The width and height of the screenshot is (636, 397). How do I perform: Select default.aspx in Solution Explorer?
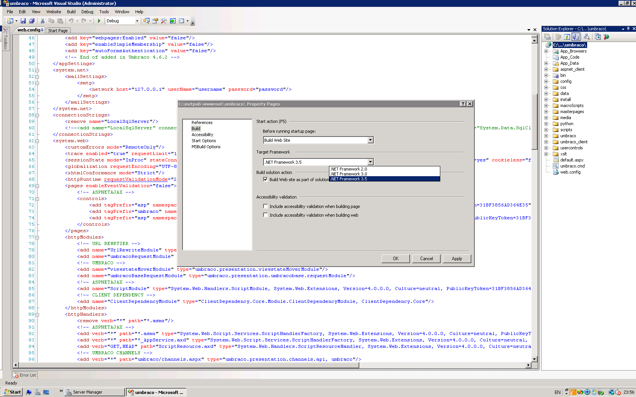coord(572,160)
